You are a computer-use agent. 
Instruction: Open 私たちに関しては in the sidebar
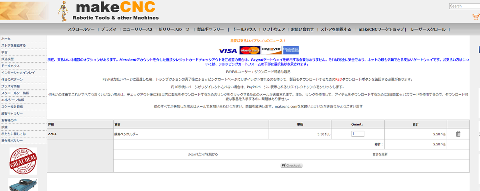[x=14, y=134]
